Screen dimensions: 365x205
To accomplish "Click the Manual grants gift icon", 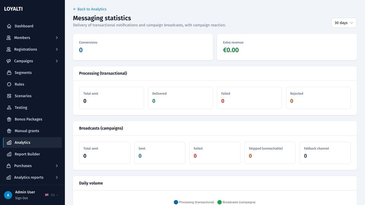I will [9, 131].
